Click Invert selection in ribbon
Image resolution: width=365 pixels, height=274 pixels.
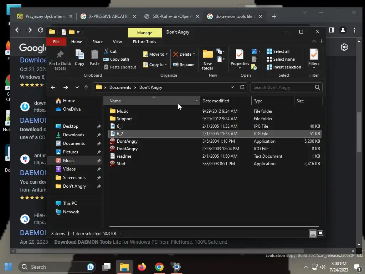(284, 67)
